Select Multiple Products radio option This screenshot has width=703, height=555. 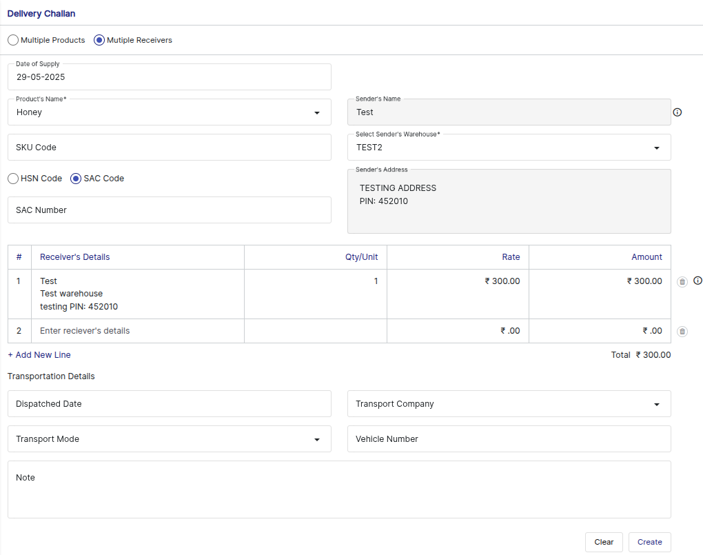coord(13,40)
